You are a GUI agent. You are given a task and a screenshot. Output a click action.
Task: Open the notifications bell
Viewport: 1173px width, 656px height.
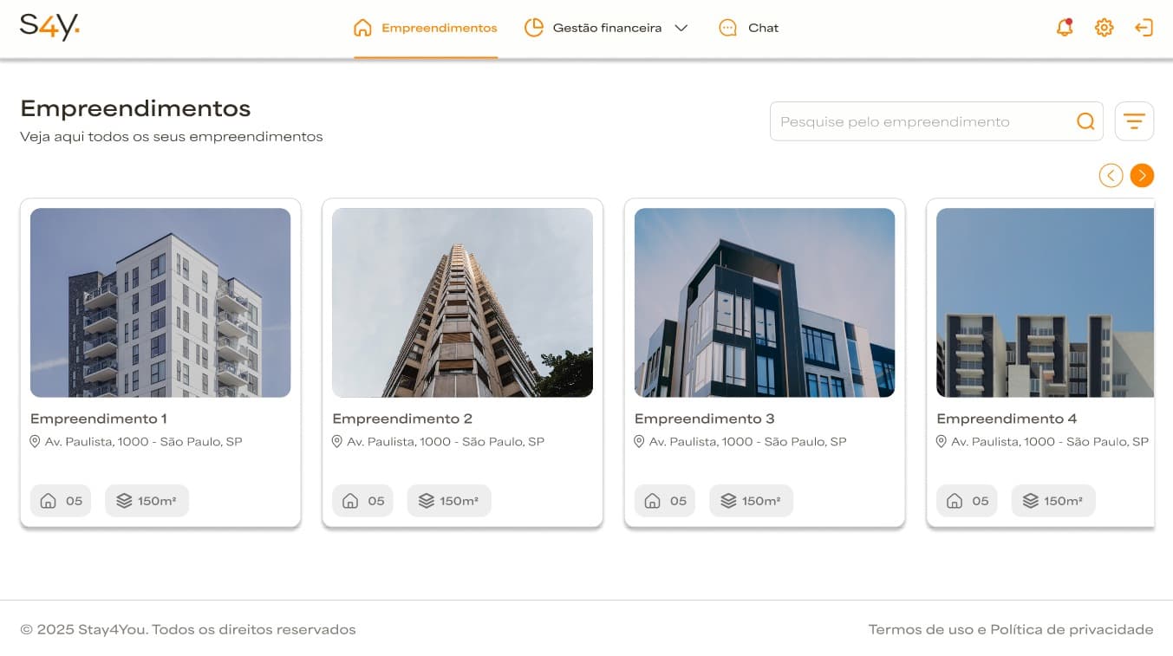coord(1065,28)
